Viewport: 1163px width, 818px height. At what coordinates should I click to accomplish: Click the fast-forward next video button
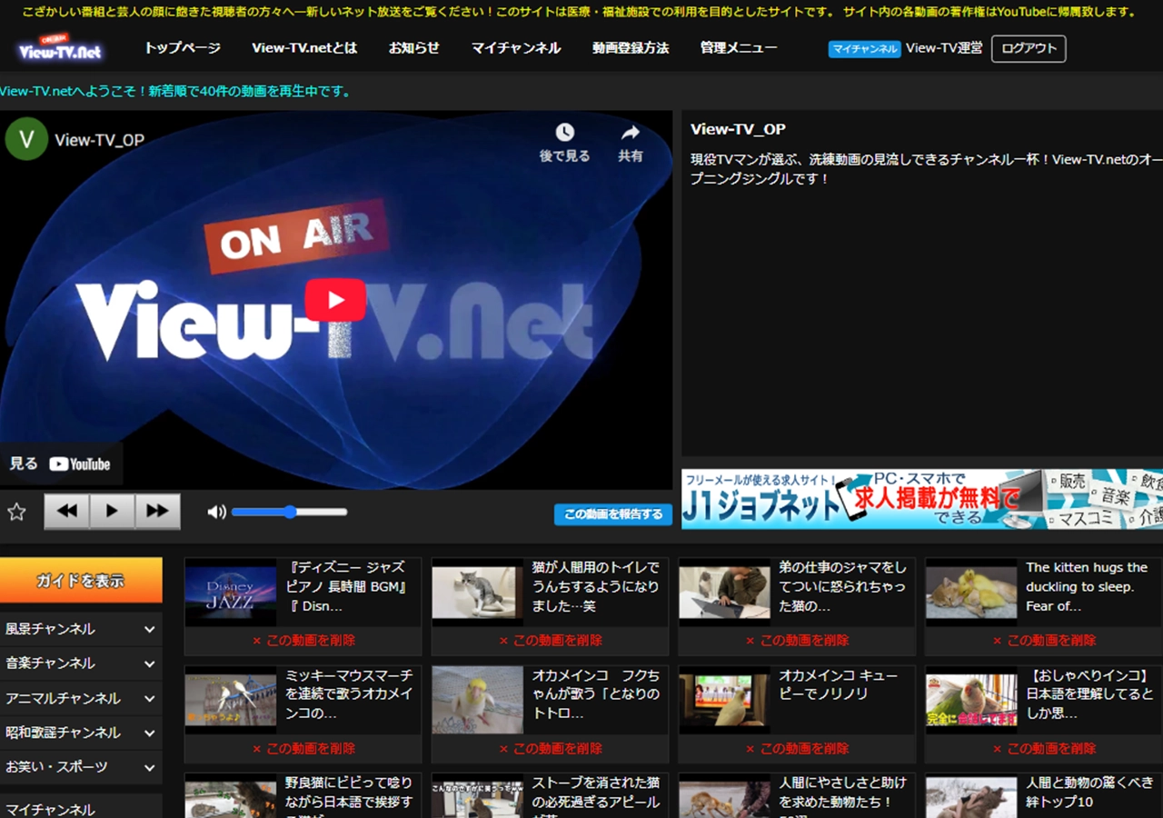[x=157, y=511]
